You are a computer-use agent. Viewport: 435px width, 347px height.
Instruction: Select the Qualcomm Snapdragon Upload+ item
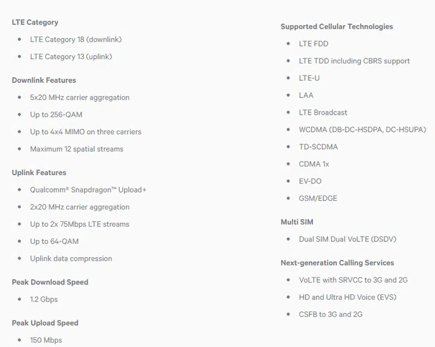(88, 190)
